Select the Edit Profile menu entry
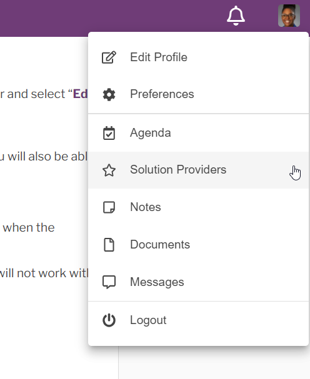 pos(199,57)
